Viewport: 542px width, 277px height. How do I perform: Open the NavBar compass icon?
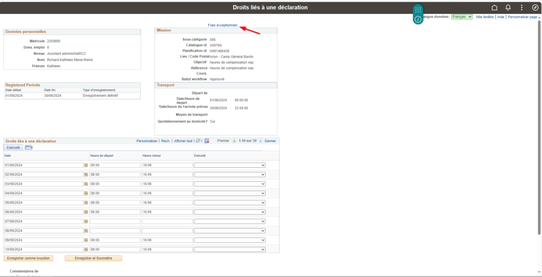click(x=535, y=7)
